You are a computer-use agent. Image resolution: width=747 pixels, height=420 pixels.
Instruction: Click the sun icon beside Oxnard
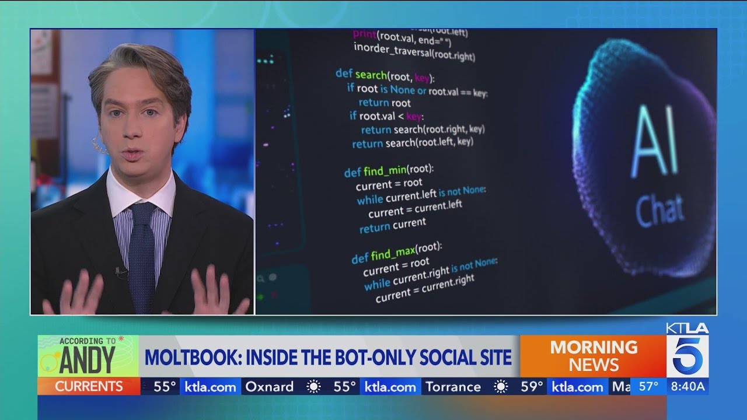pyautogui.click(x=314, y=387)
